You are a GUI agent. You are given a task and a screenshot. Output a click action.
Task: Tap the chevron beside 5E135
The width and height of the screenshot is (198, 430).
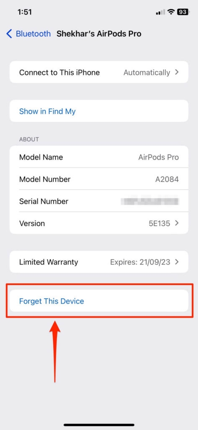[x=177, y=223]
